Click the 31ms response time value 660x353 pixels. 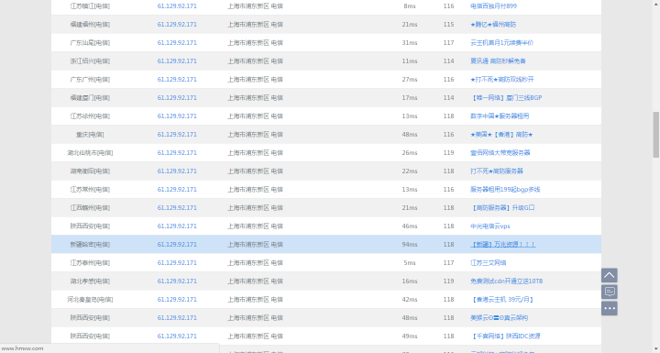point(410,43)
